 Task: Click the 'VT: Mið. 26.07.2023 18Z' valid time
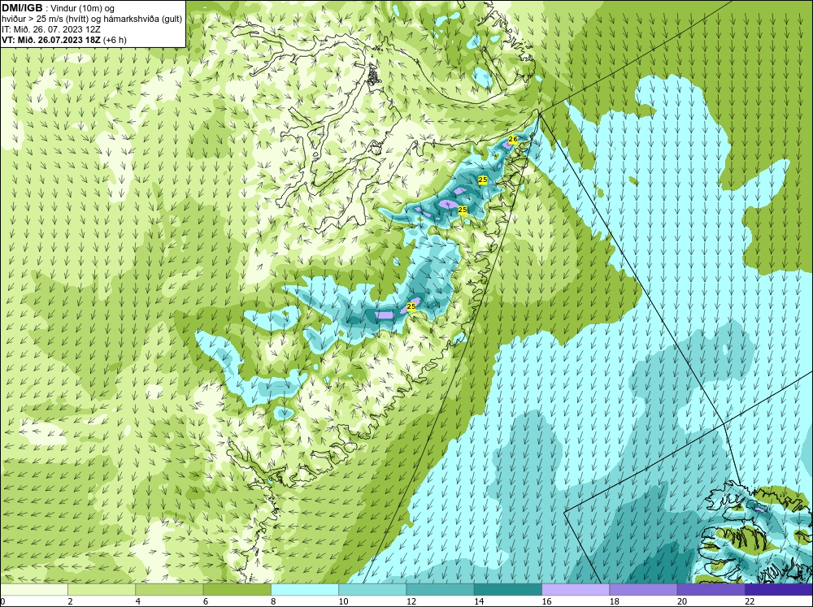pyautogui.click(x=51, y=40)
